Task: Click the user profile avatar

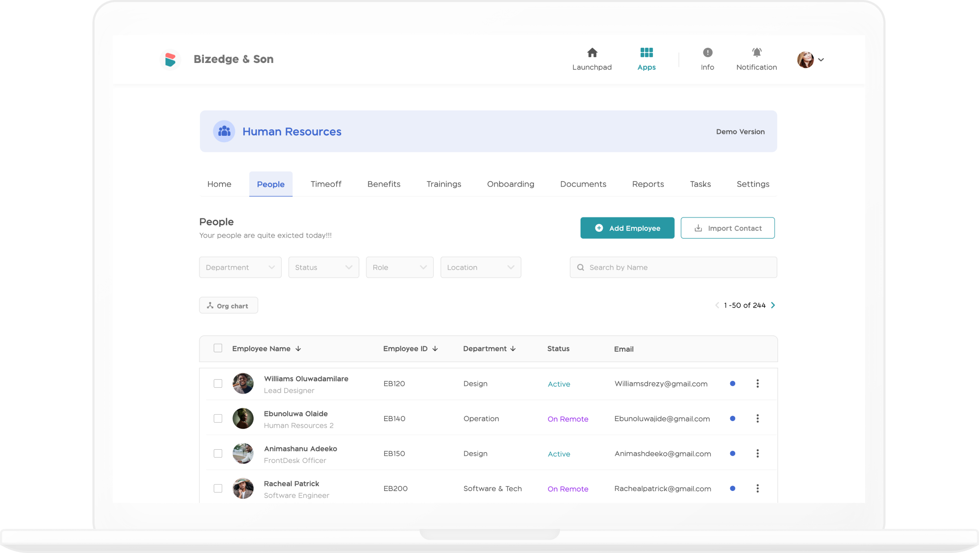Action: 805,60
